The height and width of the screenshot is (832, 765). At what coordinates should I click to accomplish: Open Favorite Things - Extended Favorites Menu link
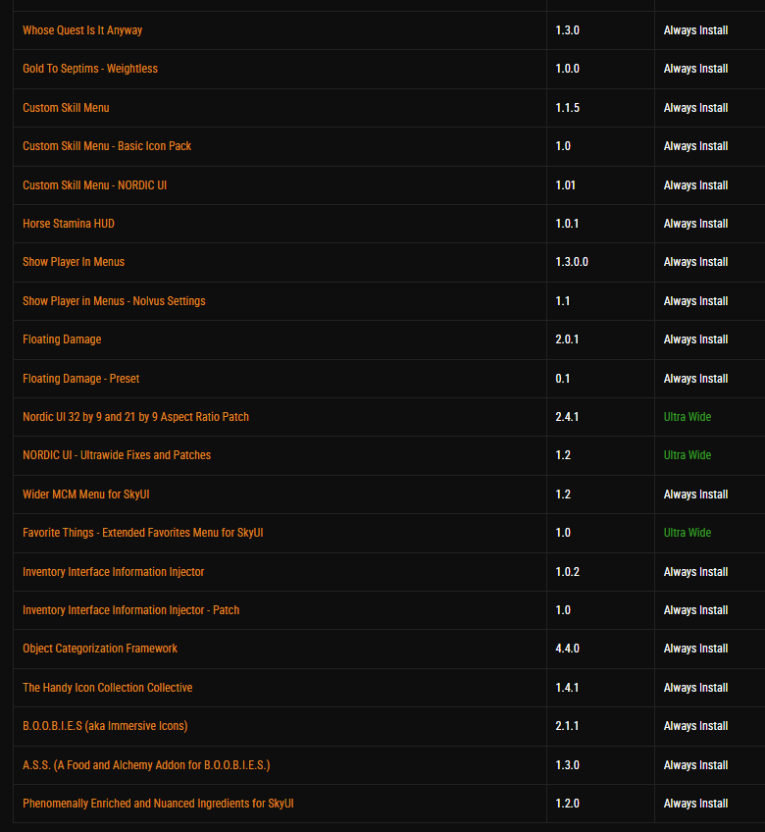pyautogui.click(x=143, y=532)
